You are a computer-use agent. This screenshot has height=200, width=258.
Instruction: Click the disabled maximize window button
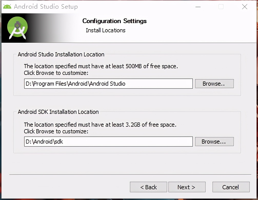click(221, 7)
